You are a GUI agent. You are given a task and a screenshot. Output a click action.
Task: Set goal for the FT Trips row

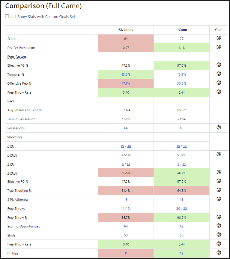[219, 253]
